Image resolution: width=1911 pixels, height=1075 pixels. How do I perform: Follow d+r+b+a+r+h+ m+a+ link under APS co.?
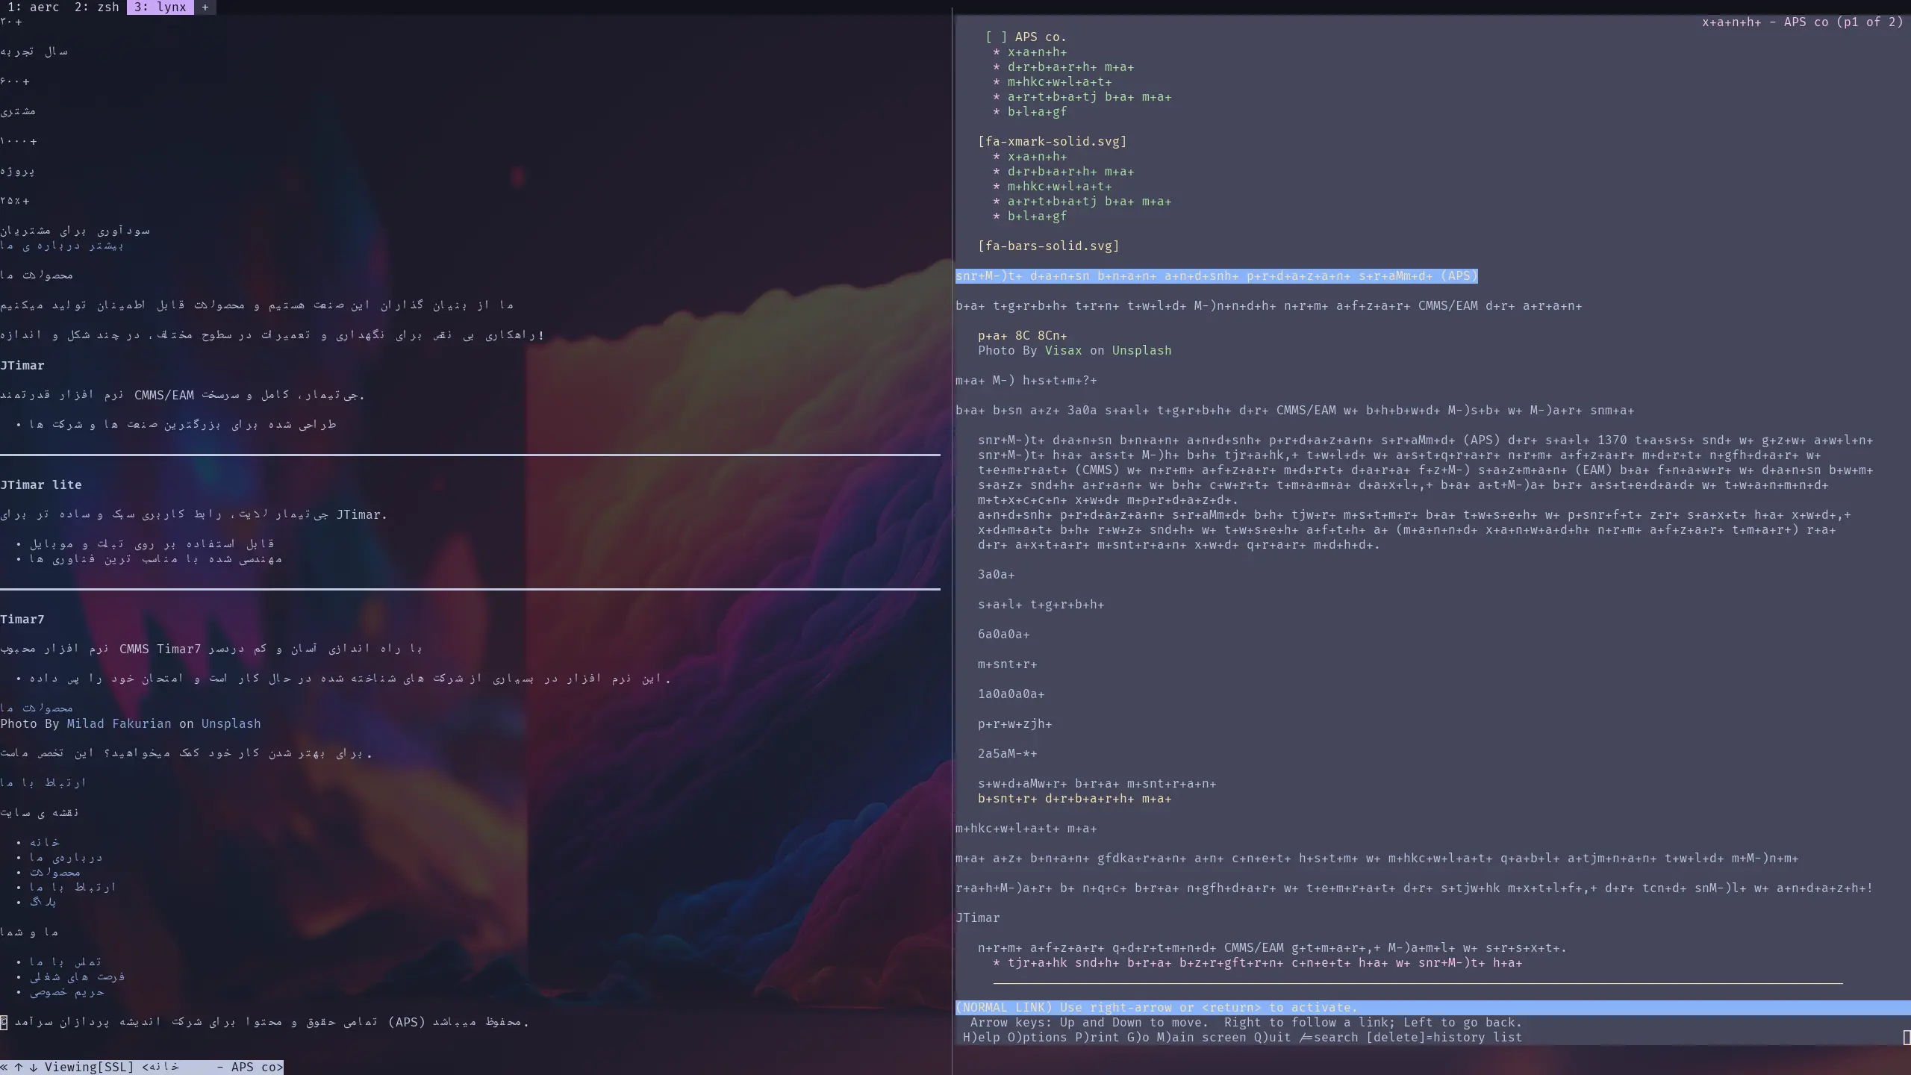[x=1071, y=66]
